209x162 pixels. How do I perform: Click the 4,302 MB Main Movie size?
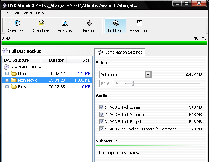tap(82, 80)
